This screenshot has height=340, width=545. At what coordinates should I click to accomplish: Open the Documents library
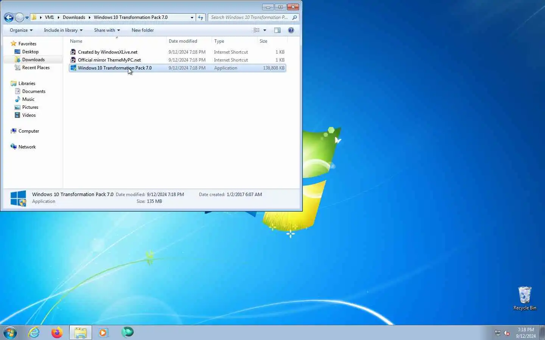click(34, 91)
